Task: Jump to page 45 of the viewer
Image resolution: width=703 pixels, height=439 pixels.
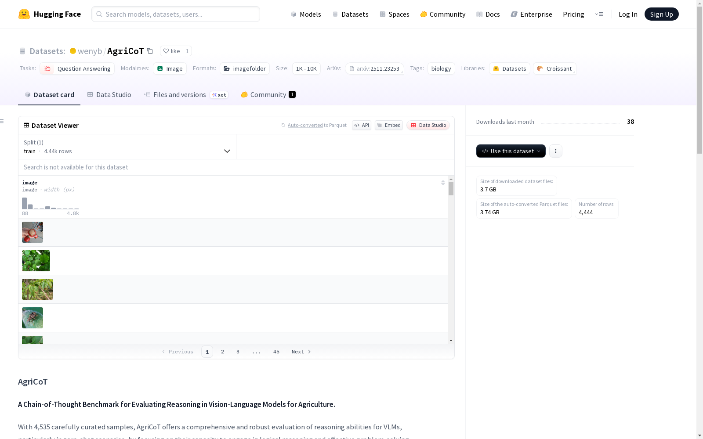Action: (276, 352)
